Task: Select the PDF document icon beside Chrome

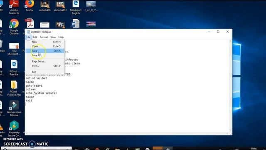Action: [x=30, y=23]
